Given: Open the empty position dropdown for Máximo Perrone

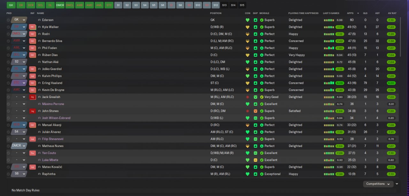Looking at the screenshot, I should pyautogui.click(x=19, y=104).
